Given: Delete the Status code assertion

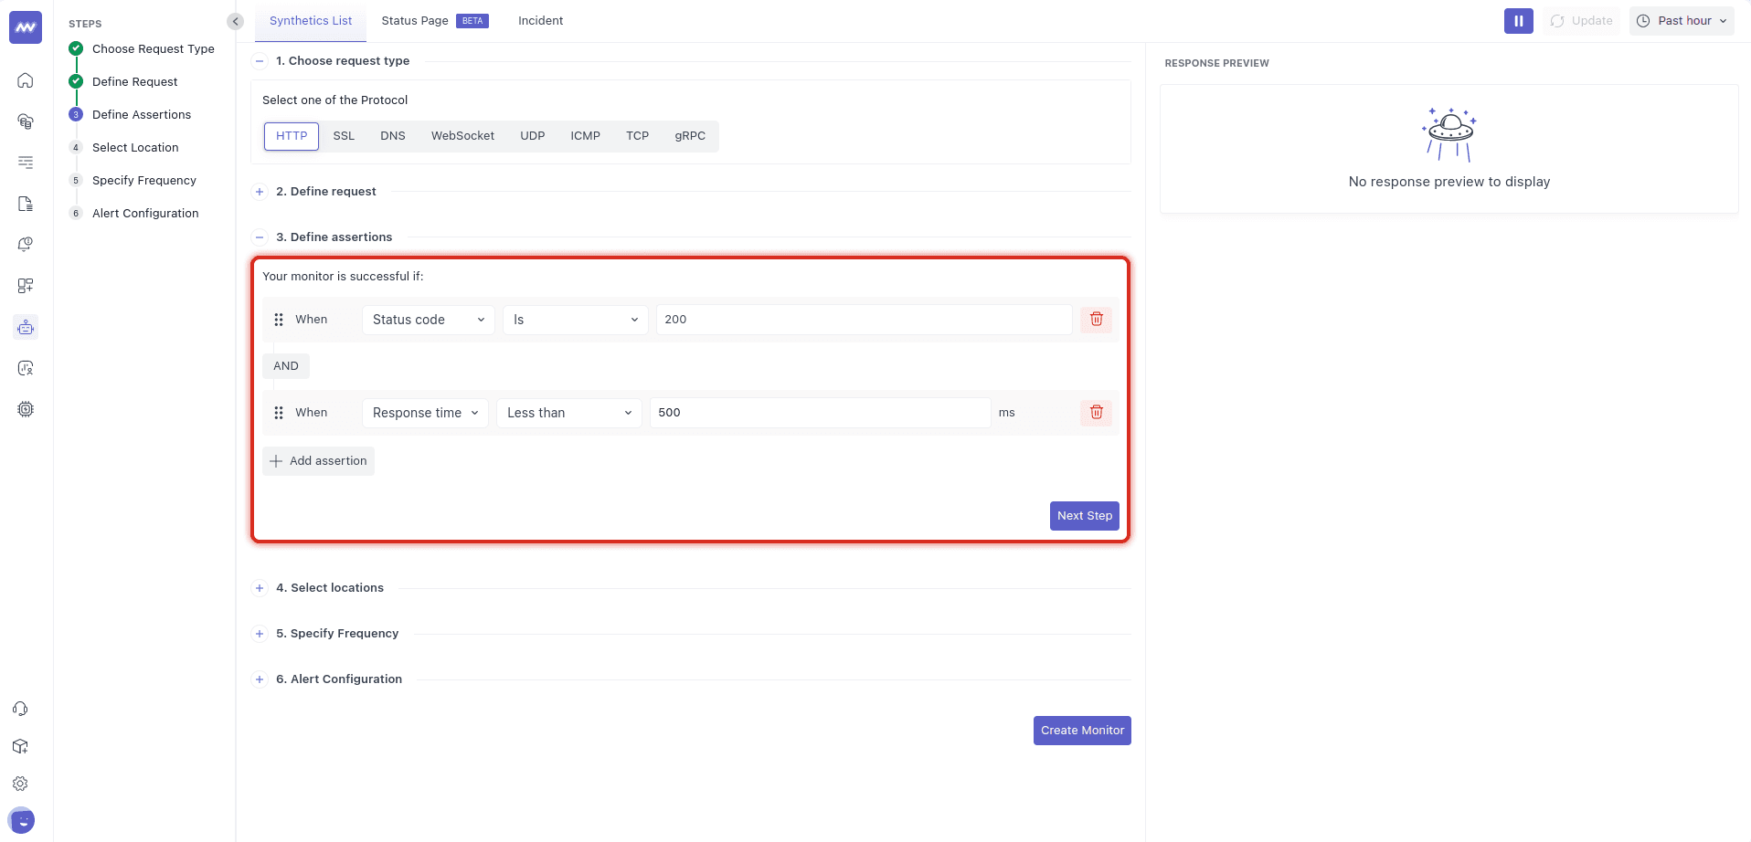Looking at the screenshot, I should [1096, 320].
